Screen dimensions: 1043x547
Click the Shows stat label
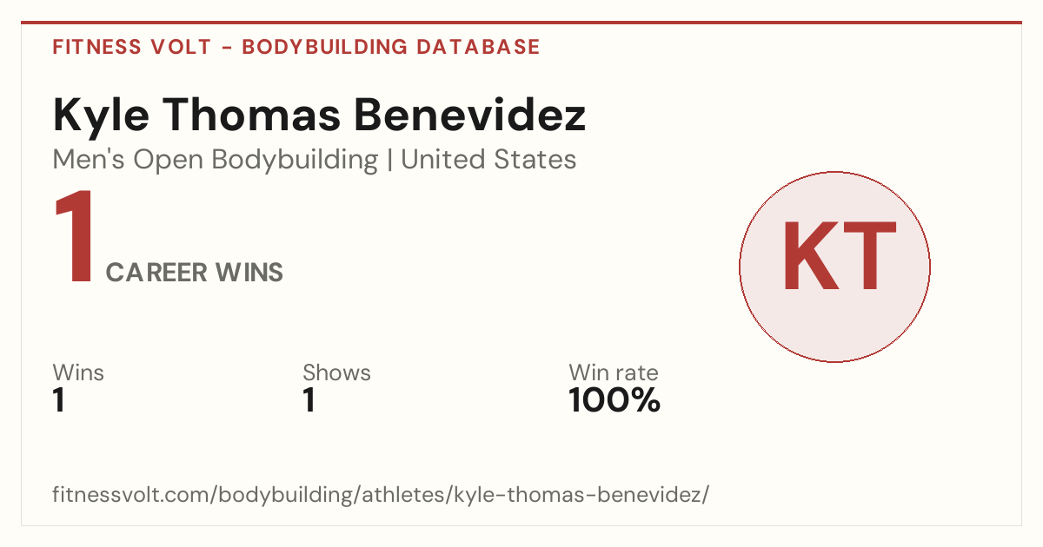(336, 373)
